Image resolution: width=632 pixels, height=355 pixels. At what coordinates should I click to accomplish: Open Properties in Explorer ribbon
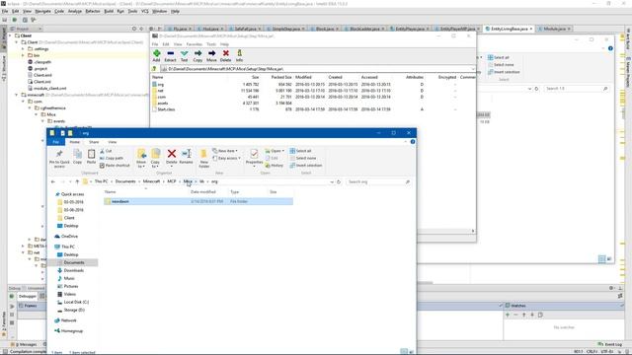coord(254,157)
